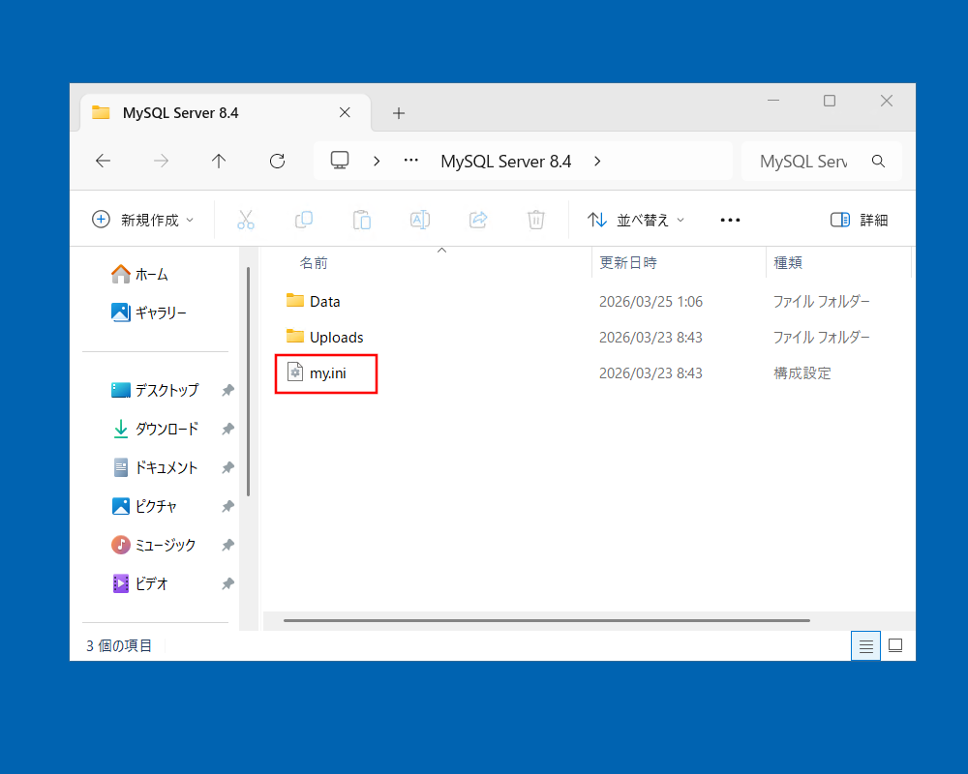Open ホーム in the navigation pane
Screen dimensions: 968x774
point(139,274)
